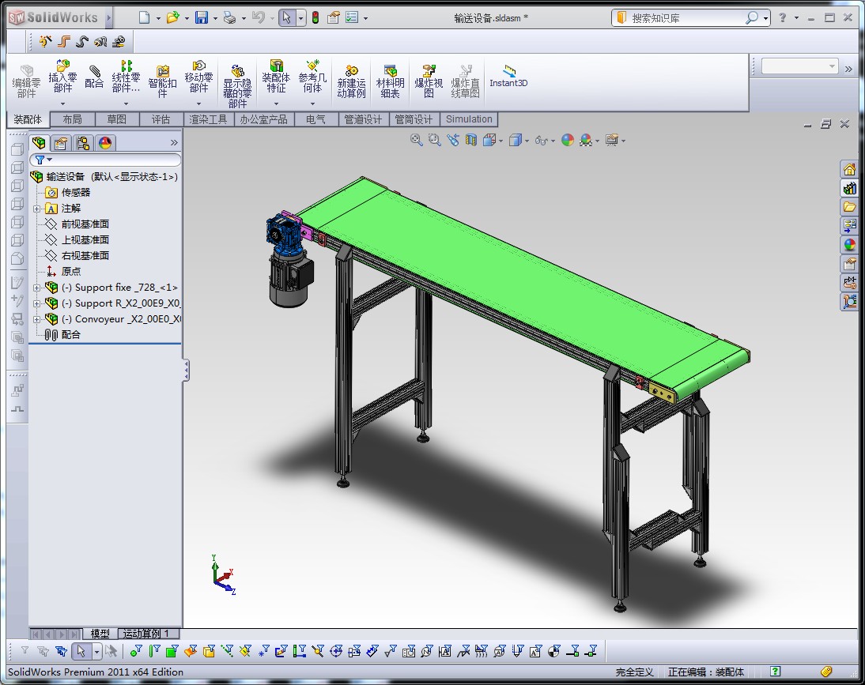Click the Move Component (移动零部件) tool

point(198,77)
